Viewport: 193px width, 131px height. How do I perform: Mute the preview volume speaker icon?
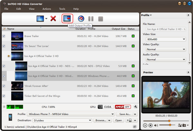pos(156,125)
